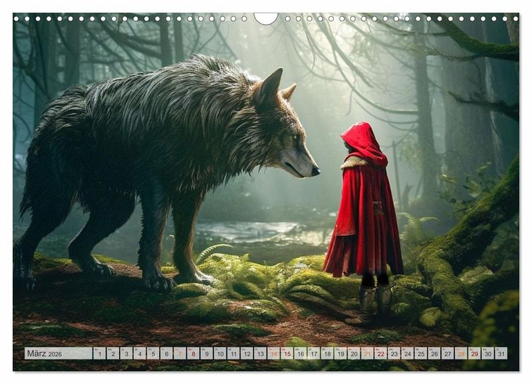Select day 1 in the calendar strip
This screenshot has width=532, height=384.
click(x=99, y=353)
